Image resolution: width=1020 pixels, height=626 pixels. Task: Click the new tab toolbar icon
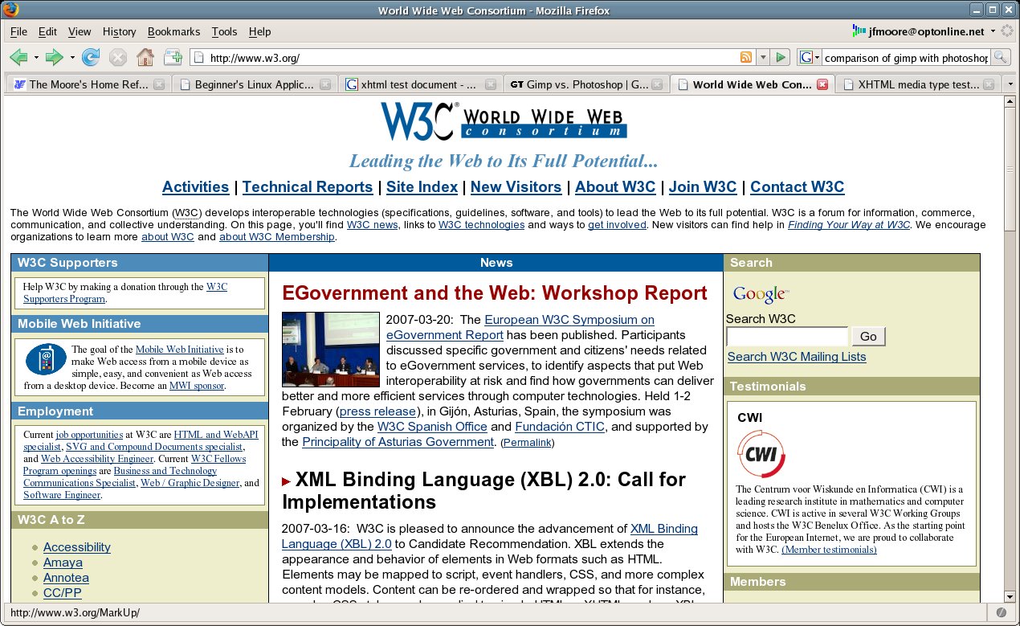(x=173, y=57)
